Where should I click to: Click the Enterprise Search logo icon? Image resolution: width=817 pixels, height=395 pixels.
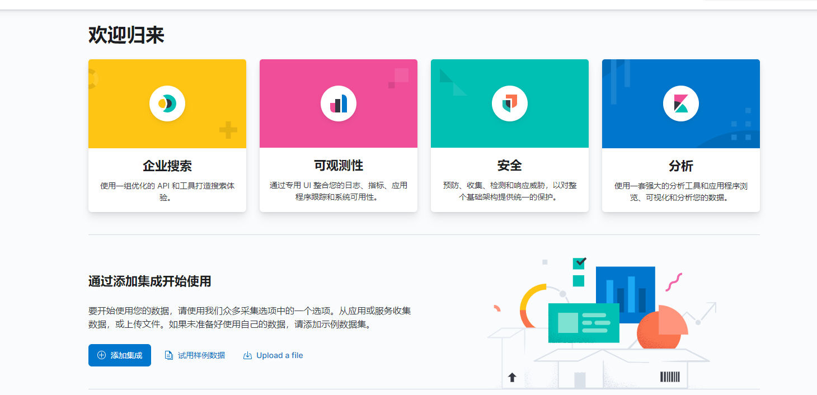coord(167,104)
